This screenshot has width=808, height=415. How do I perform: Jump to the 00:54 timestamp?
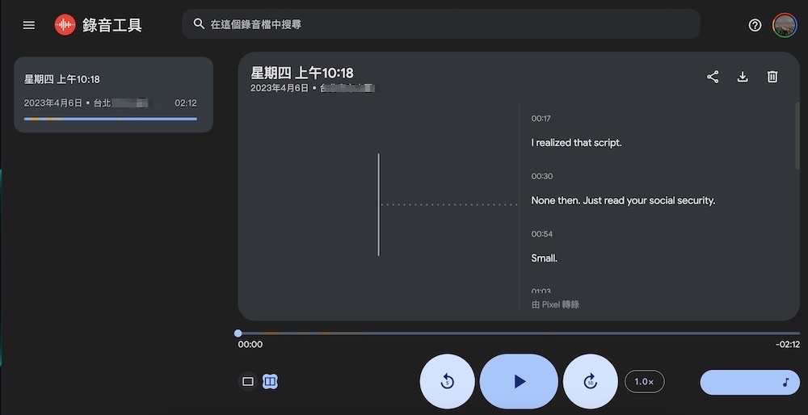point(542,234)
